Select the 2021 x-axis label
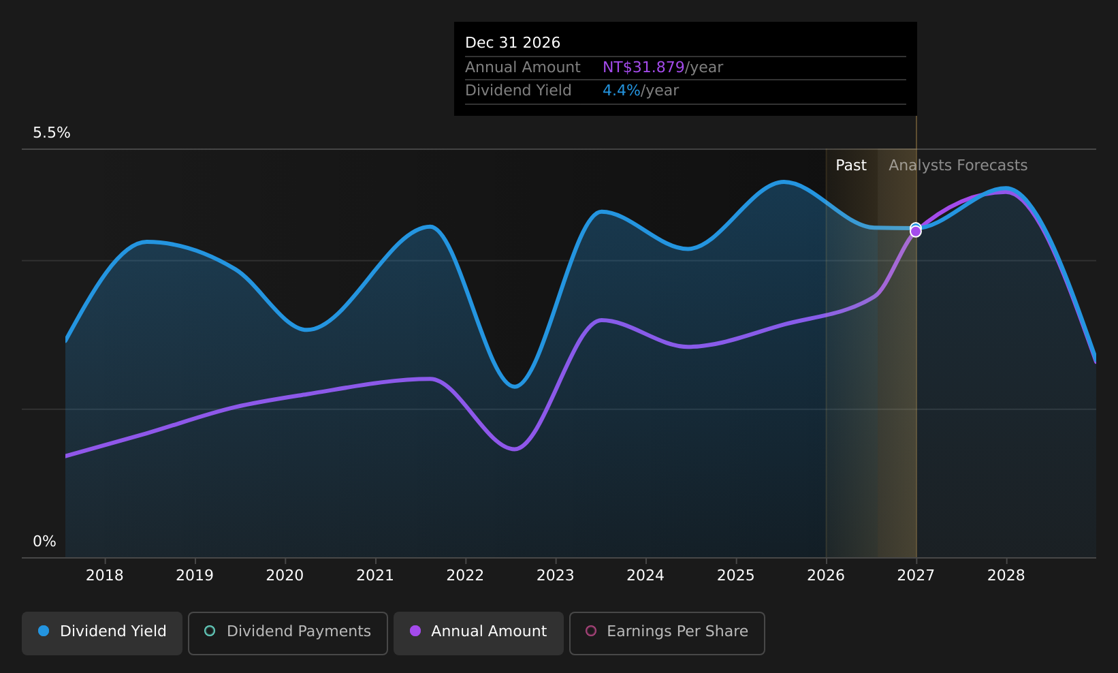This screenshot has width=1118, height=673. click(x=375, y=576)
